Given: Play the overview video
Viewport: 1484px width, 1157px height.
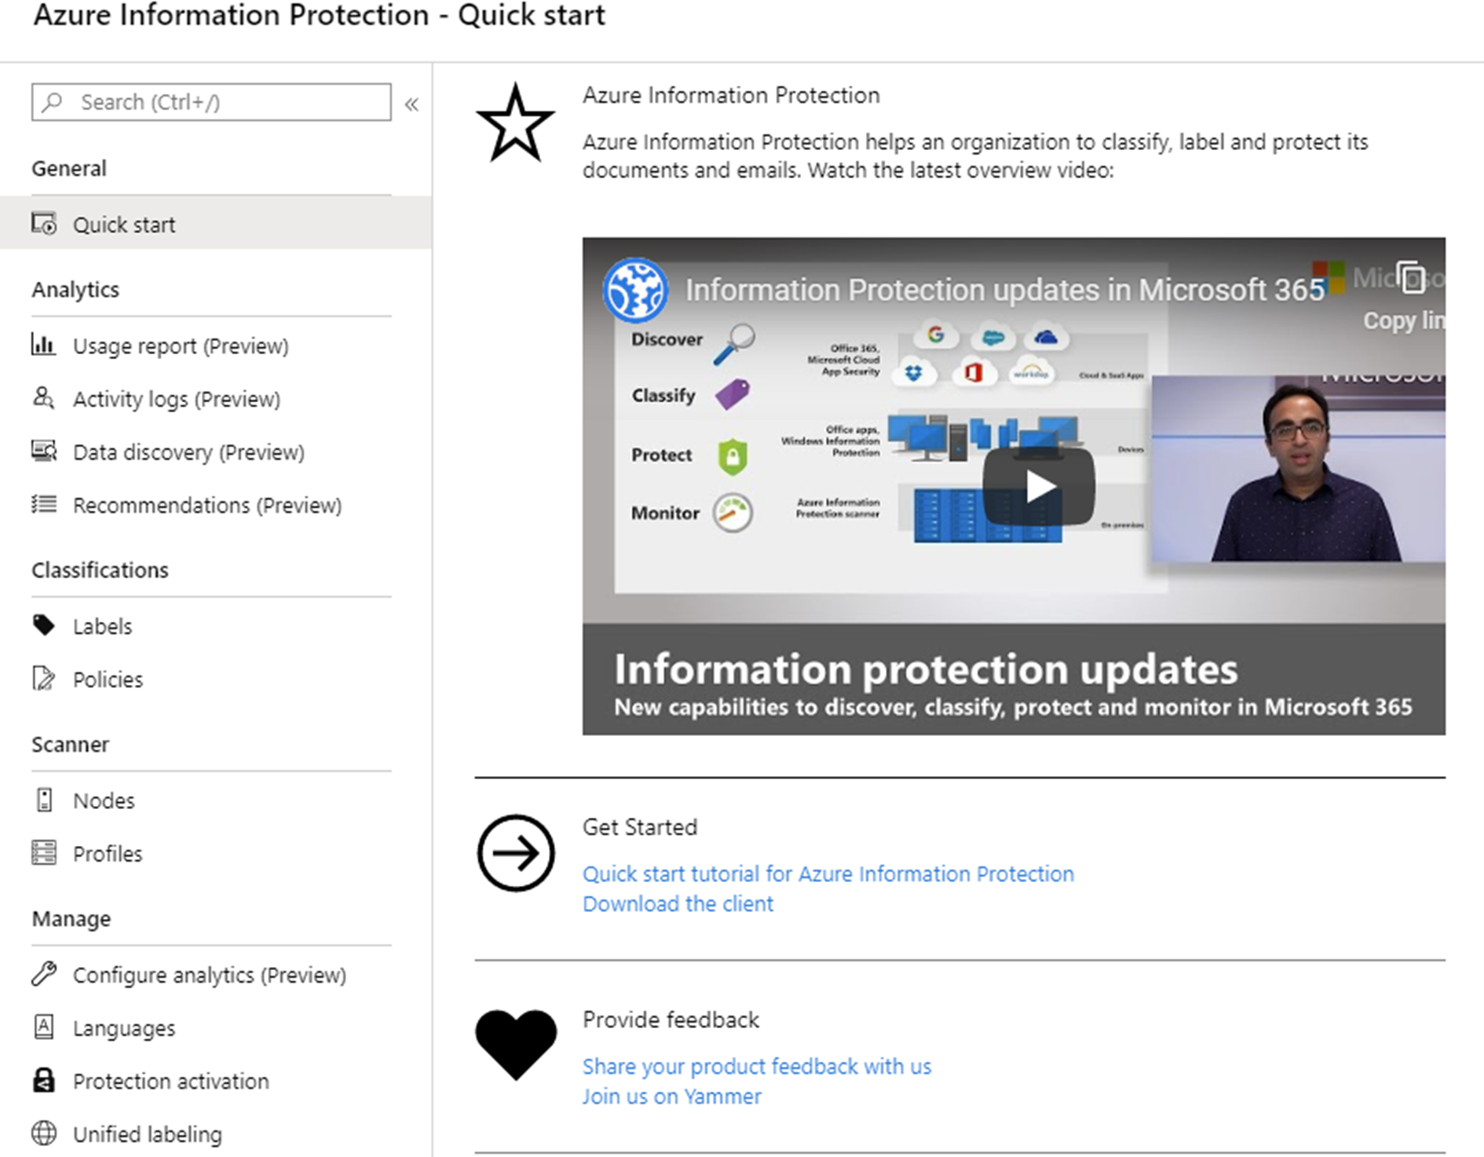Looking at the screenshot, I should [x=1039, y=486].
